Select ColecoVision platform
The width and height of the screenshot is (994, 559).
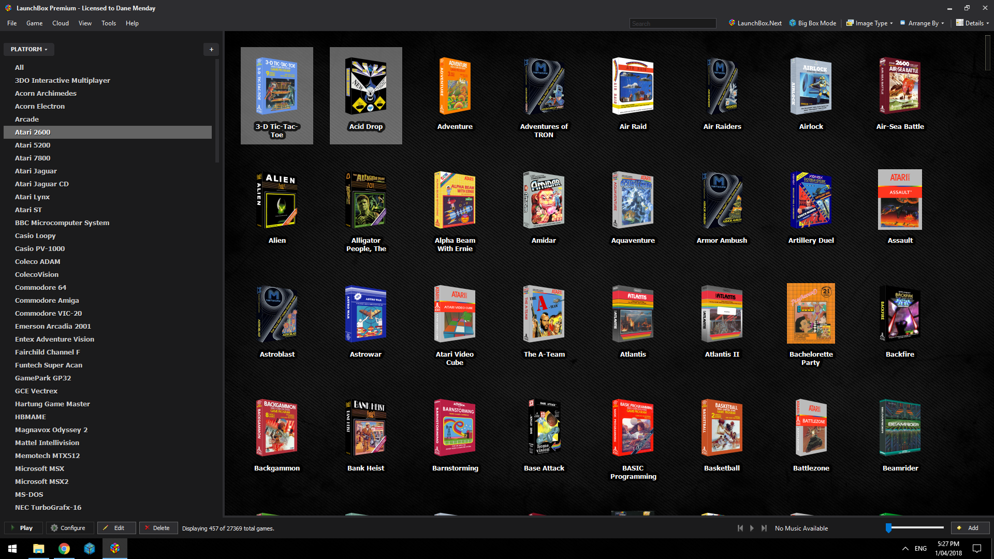[108, 274]
